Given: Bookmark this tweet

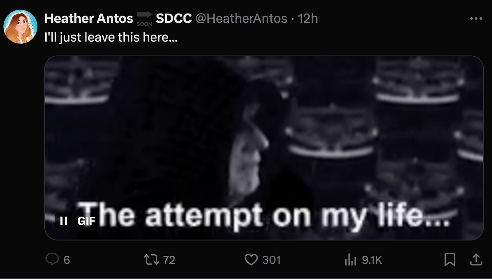Looking at the screenshot, I should coord(450,259).
